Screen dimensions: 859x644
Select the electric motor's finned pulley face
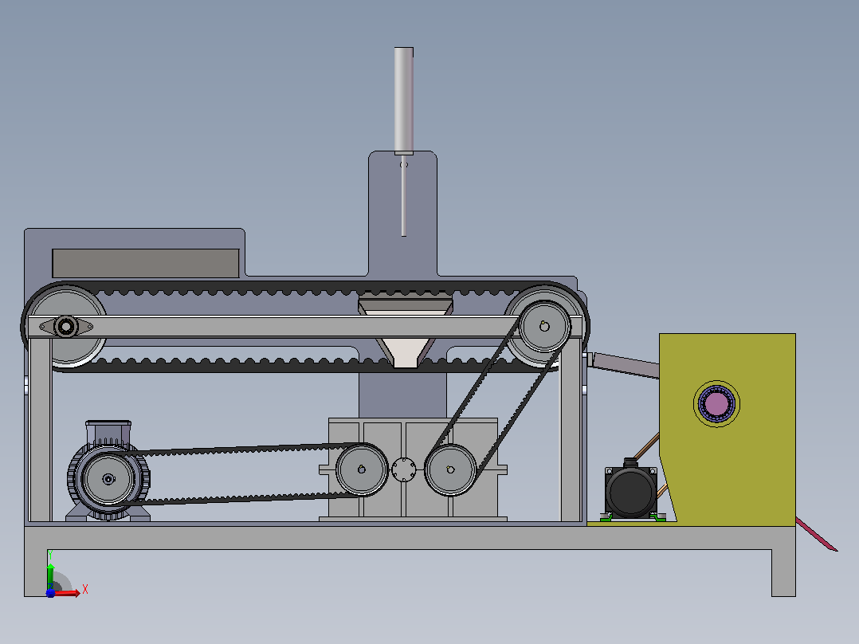[x=108, y=479]
